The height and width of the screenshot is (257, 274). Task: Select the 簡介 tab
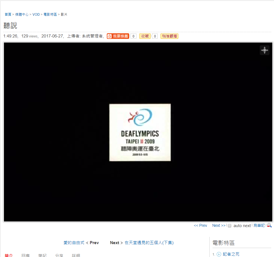click(9, 255)
